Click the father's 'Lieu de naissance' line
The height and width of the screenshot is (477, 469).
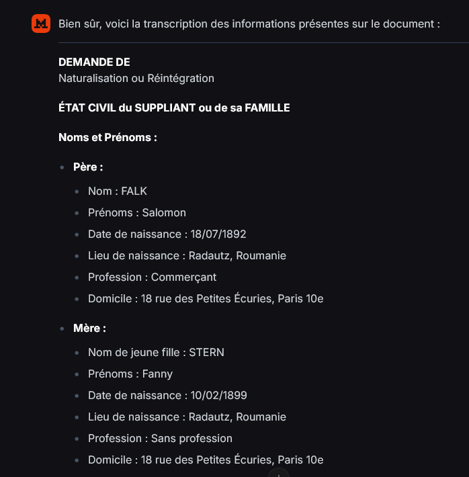(187, 255)
